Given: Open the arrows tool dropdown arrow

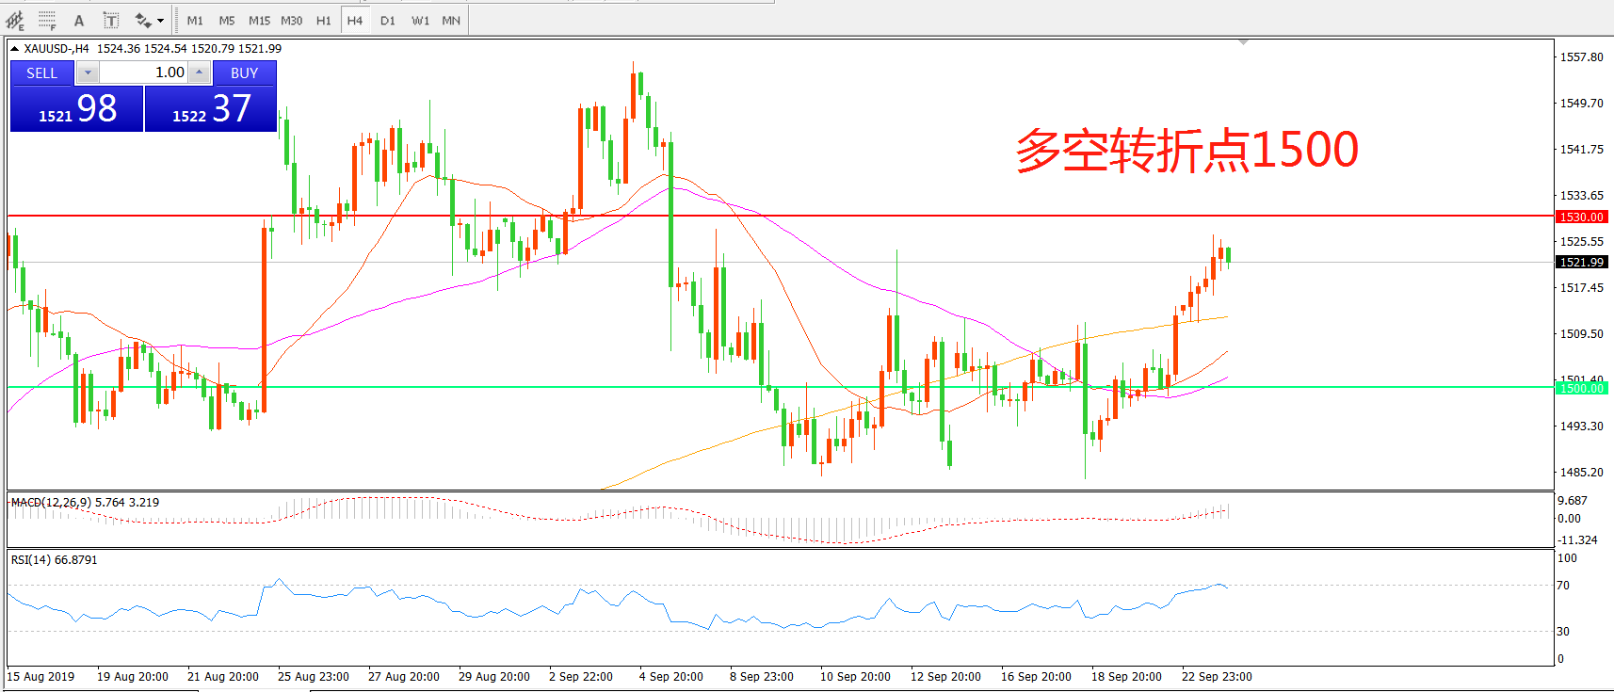Looking at the screenshot, I should (161, 20).
